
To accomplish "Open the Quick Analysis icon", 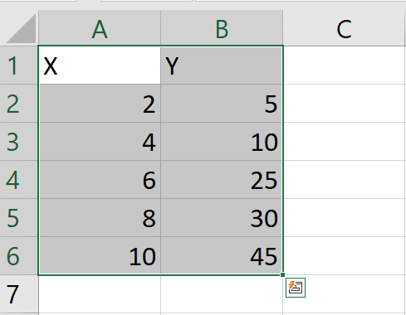I will click(296, 288).
